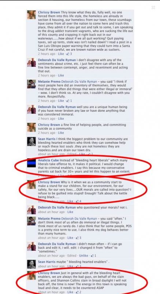Open Melanie Premo's avatar on 'you said often' comment

[31, 221]
